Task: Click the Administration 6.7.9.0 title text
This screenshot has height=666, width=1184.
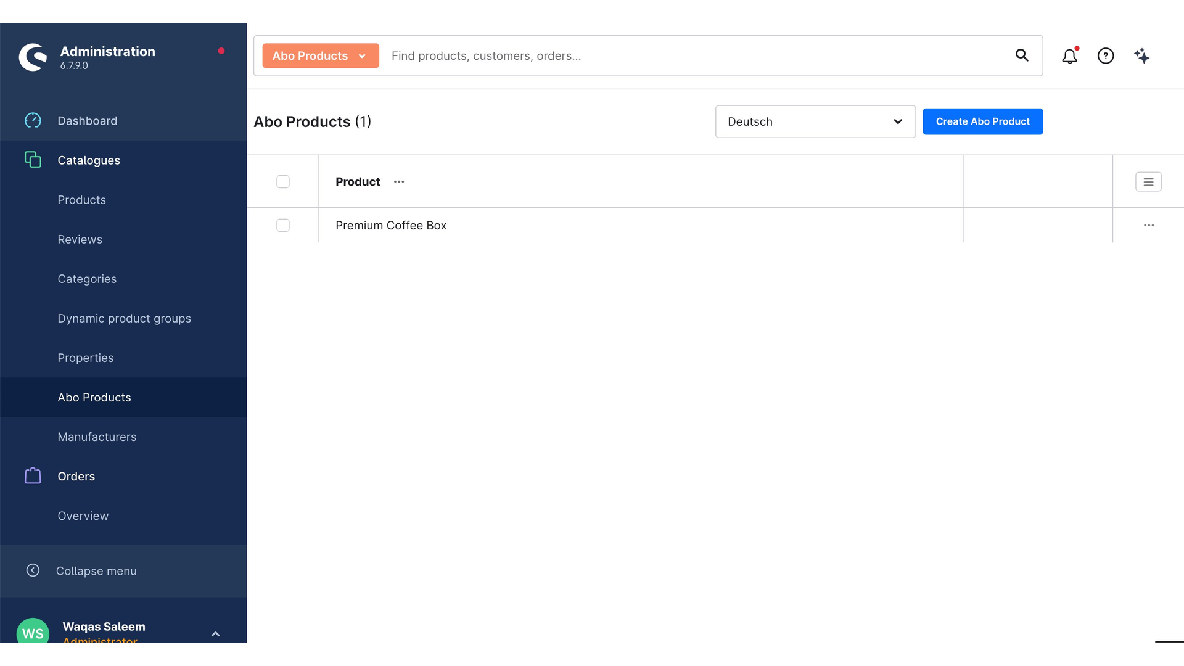Action: tap(107, 57)
